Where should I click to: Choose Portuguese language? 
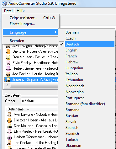point(87,98)
